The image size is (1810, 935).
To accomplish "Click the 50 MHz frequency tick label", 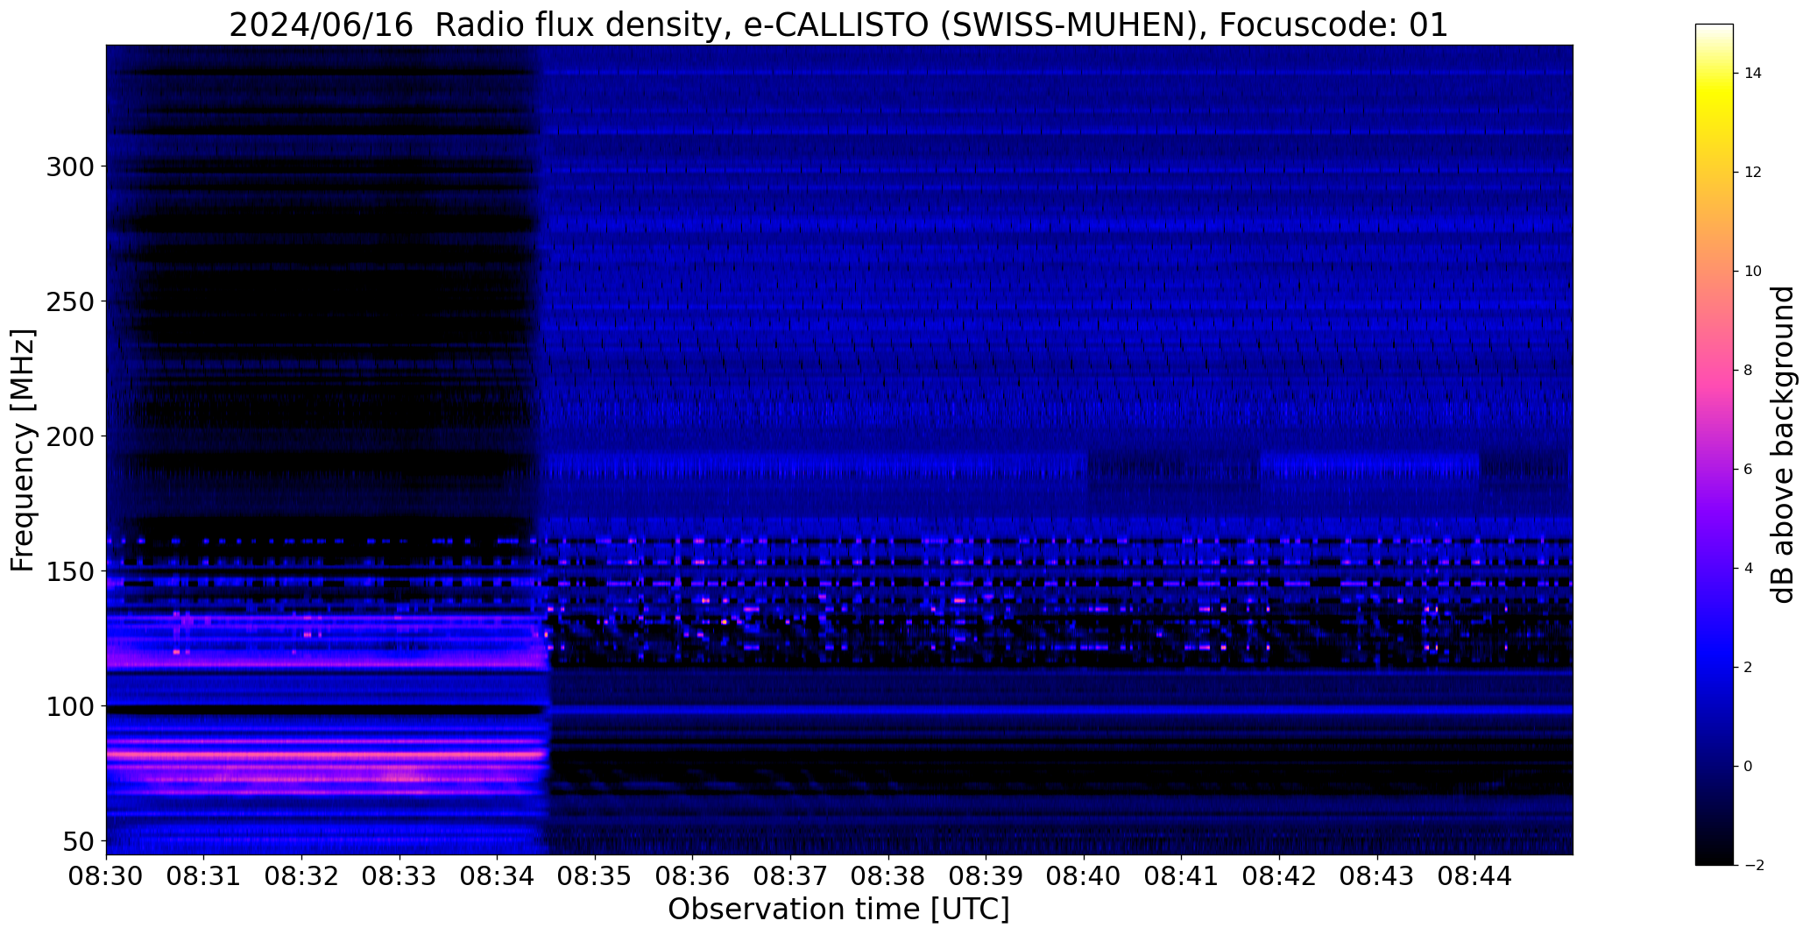I will click(77, 841).
